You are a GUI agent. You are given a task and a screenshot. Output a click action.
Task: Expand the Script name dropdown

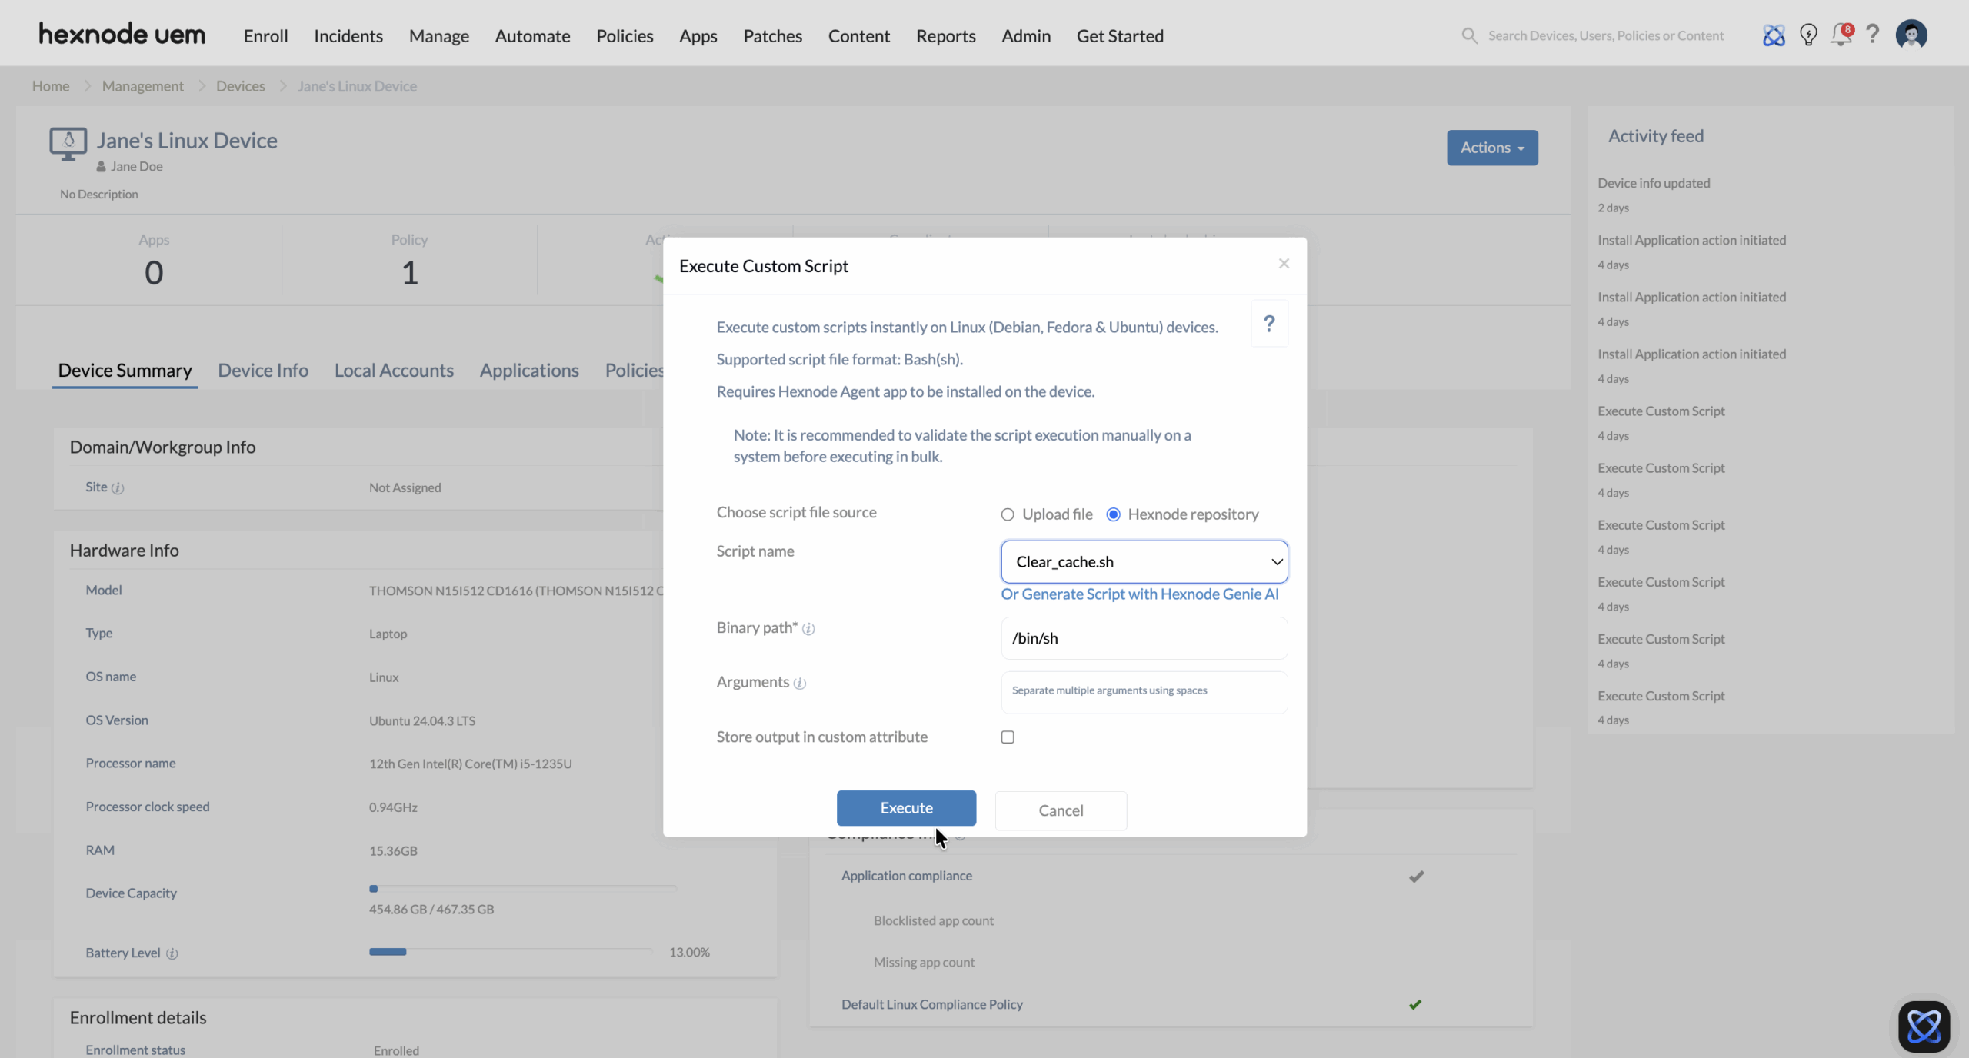click(1144, 561)
